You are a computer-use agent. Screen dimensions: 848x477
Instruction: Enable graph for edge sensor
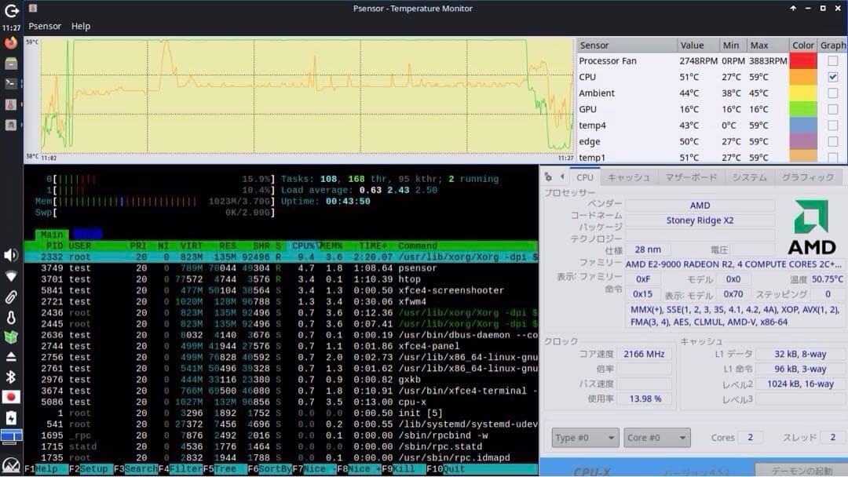pyautogui.click(x=833, y=141)
